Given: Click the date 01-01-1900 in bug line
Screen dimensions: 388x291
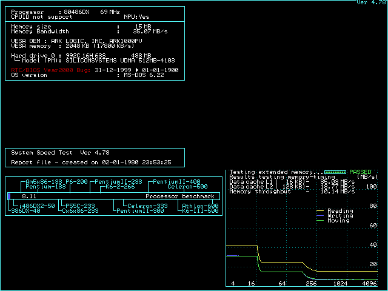Looking at the screenshot, I should pos(160,70).
